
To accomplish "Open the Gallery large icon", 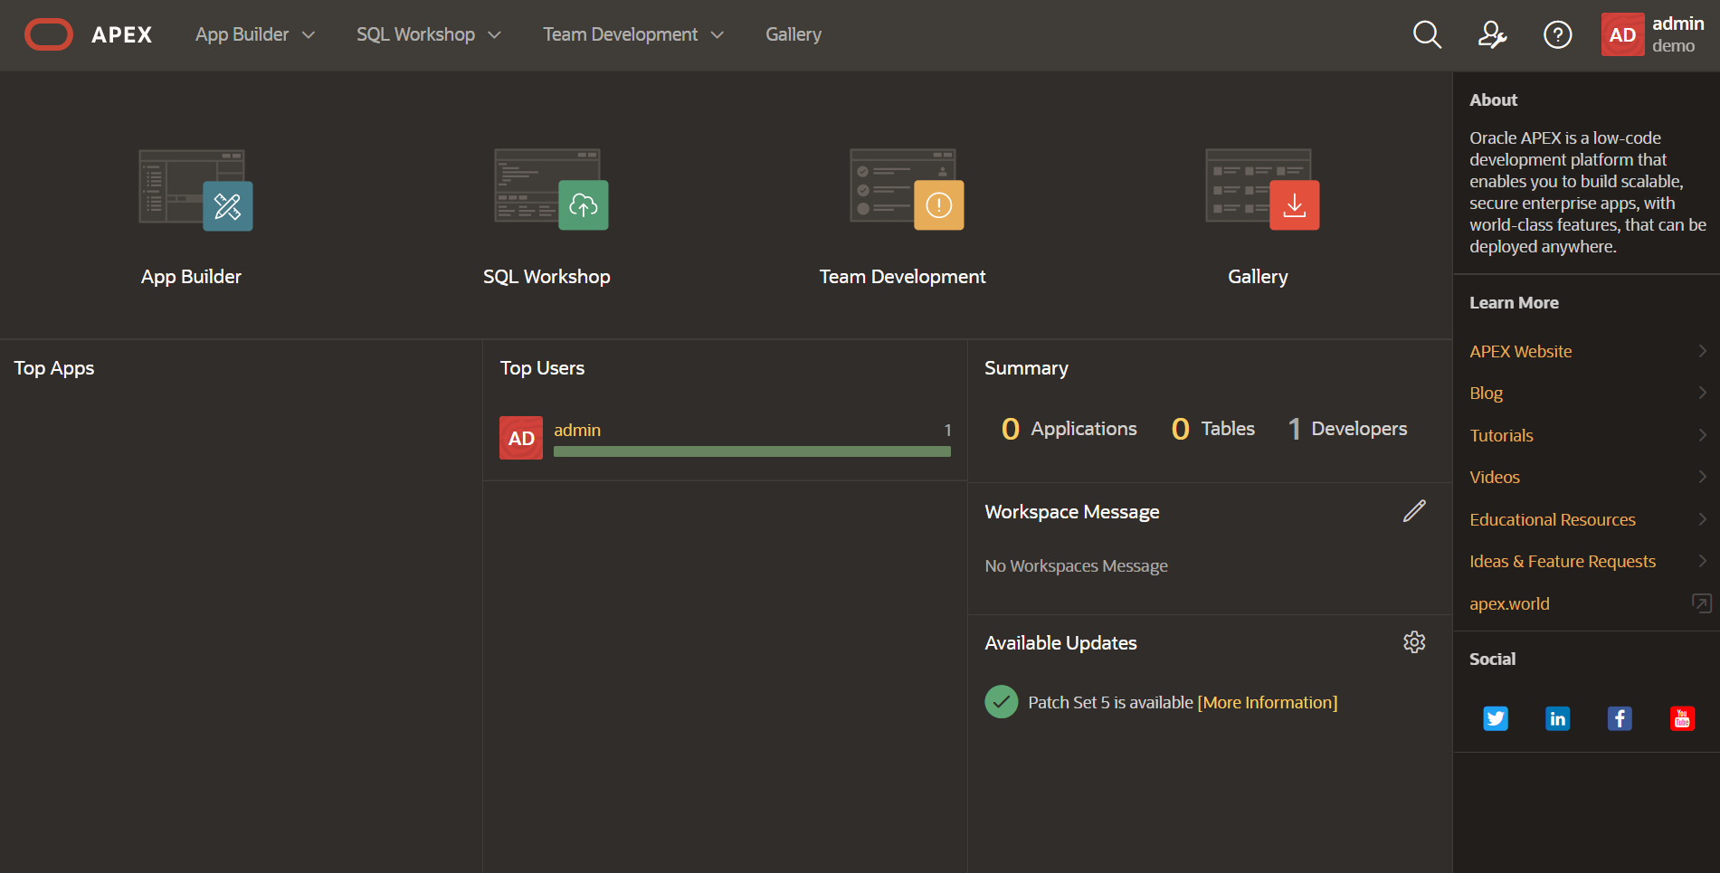I will click(1262, 190).
